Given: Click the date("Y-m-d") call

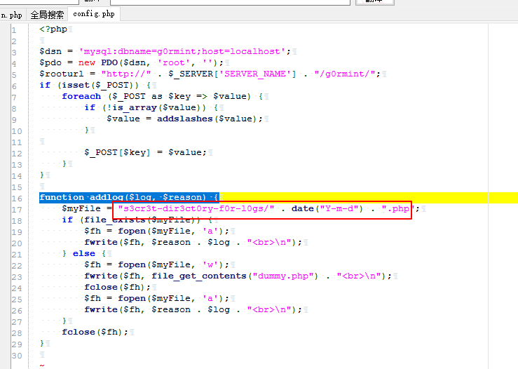Looking at the screenshot, I should [327, 208].
